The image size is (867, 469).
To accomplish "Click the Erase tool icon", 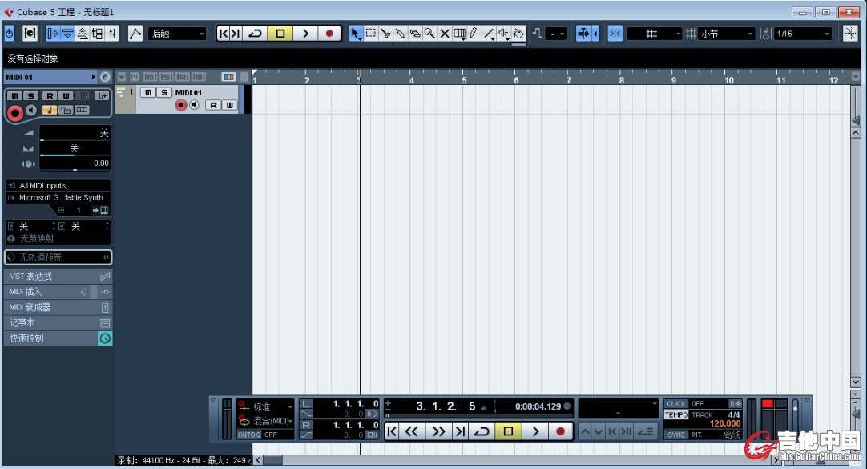I will (x=415, y=34).
